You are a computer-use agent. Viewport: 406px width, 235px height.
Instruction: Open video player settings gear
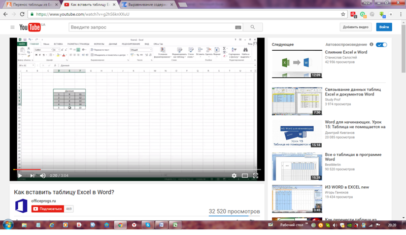tap(234, 176)
